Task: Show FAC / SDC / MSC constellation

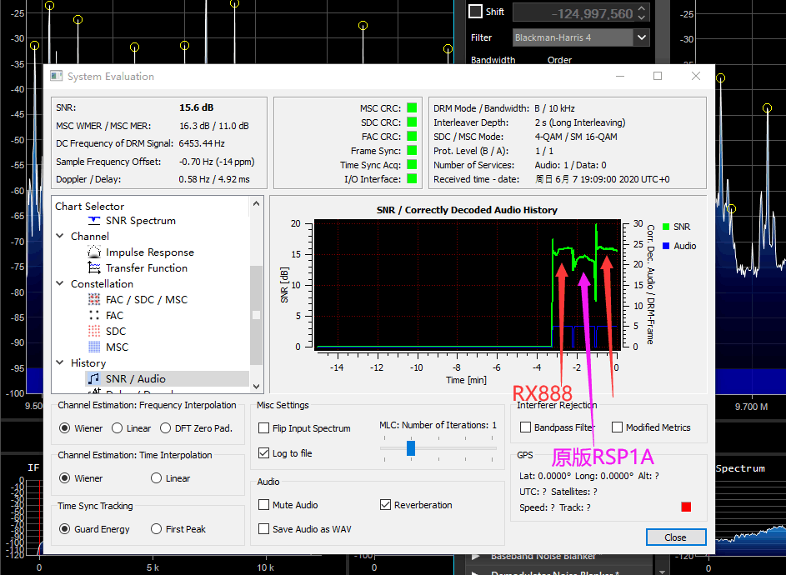Action: pyautogui.click(x=147, y=300)
